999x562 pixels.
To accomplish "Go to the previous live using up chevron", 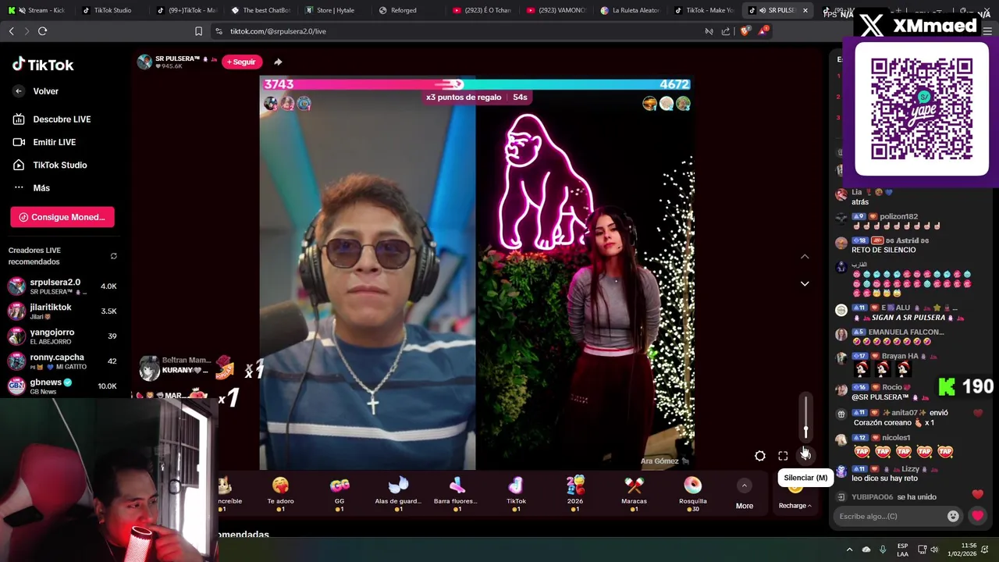I will [805, 256].
